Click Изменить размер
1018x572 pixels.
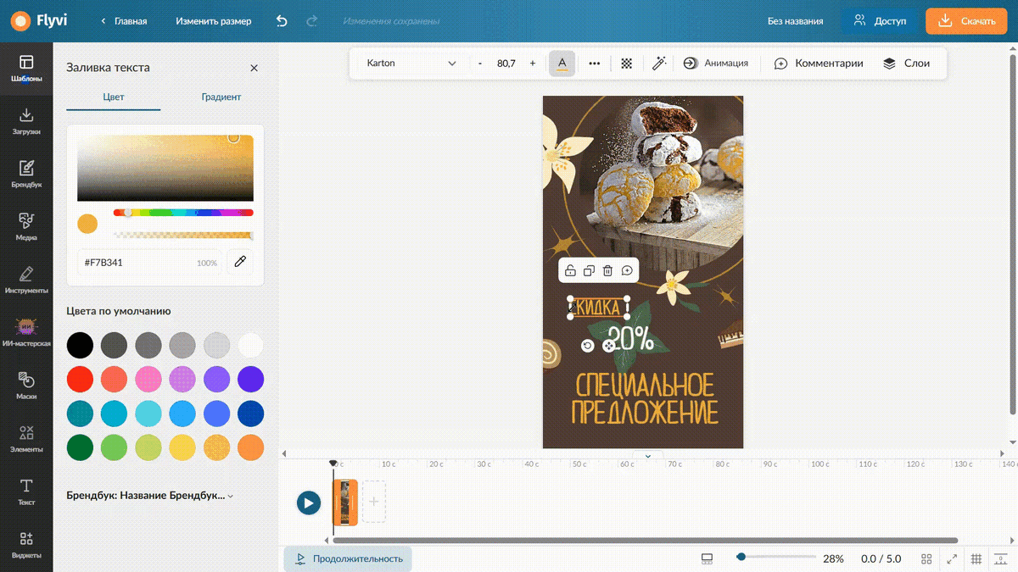click(x=214, y=21)
